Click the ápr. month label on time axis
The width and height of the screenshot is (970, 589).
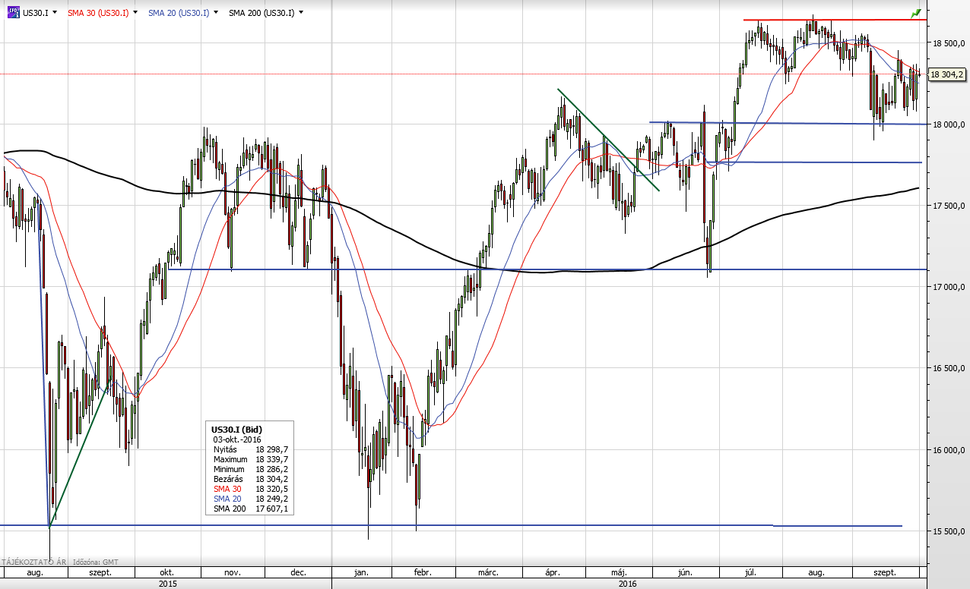(552, 572)
